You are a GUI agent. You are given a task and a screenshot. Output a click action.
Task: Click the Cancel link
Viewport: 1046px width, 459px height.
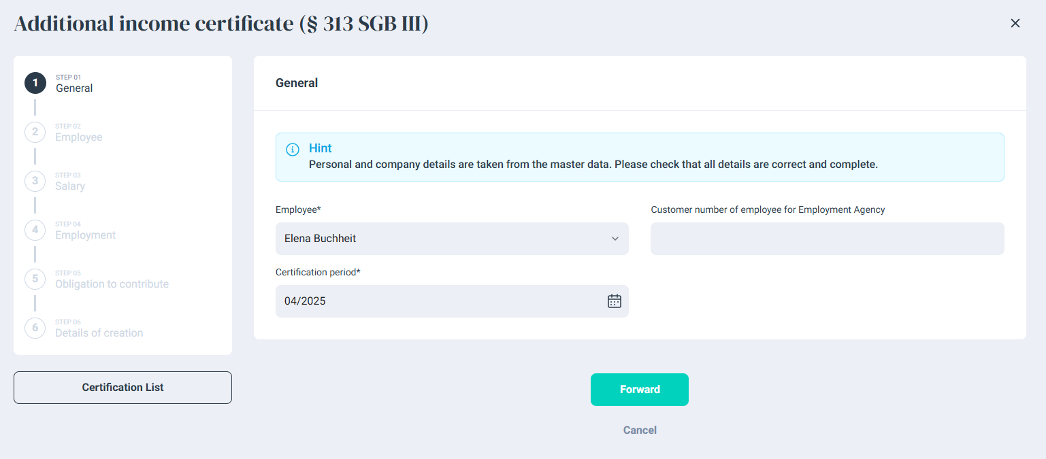pos(640,430)
